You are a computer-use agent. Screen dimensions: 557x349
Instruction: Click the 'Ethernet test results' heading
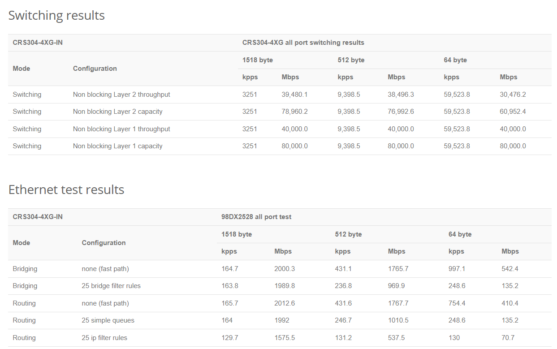[66, 190]
